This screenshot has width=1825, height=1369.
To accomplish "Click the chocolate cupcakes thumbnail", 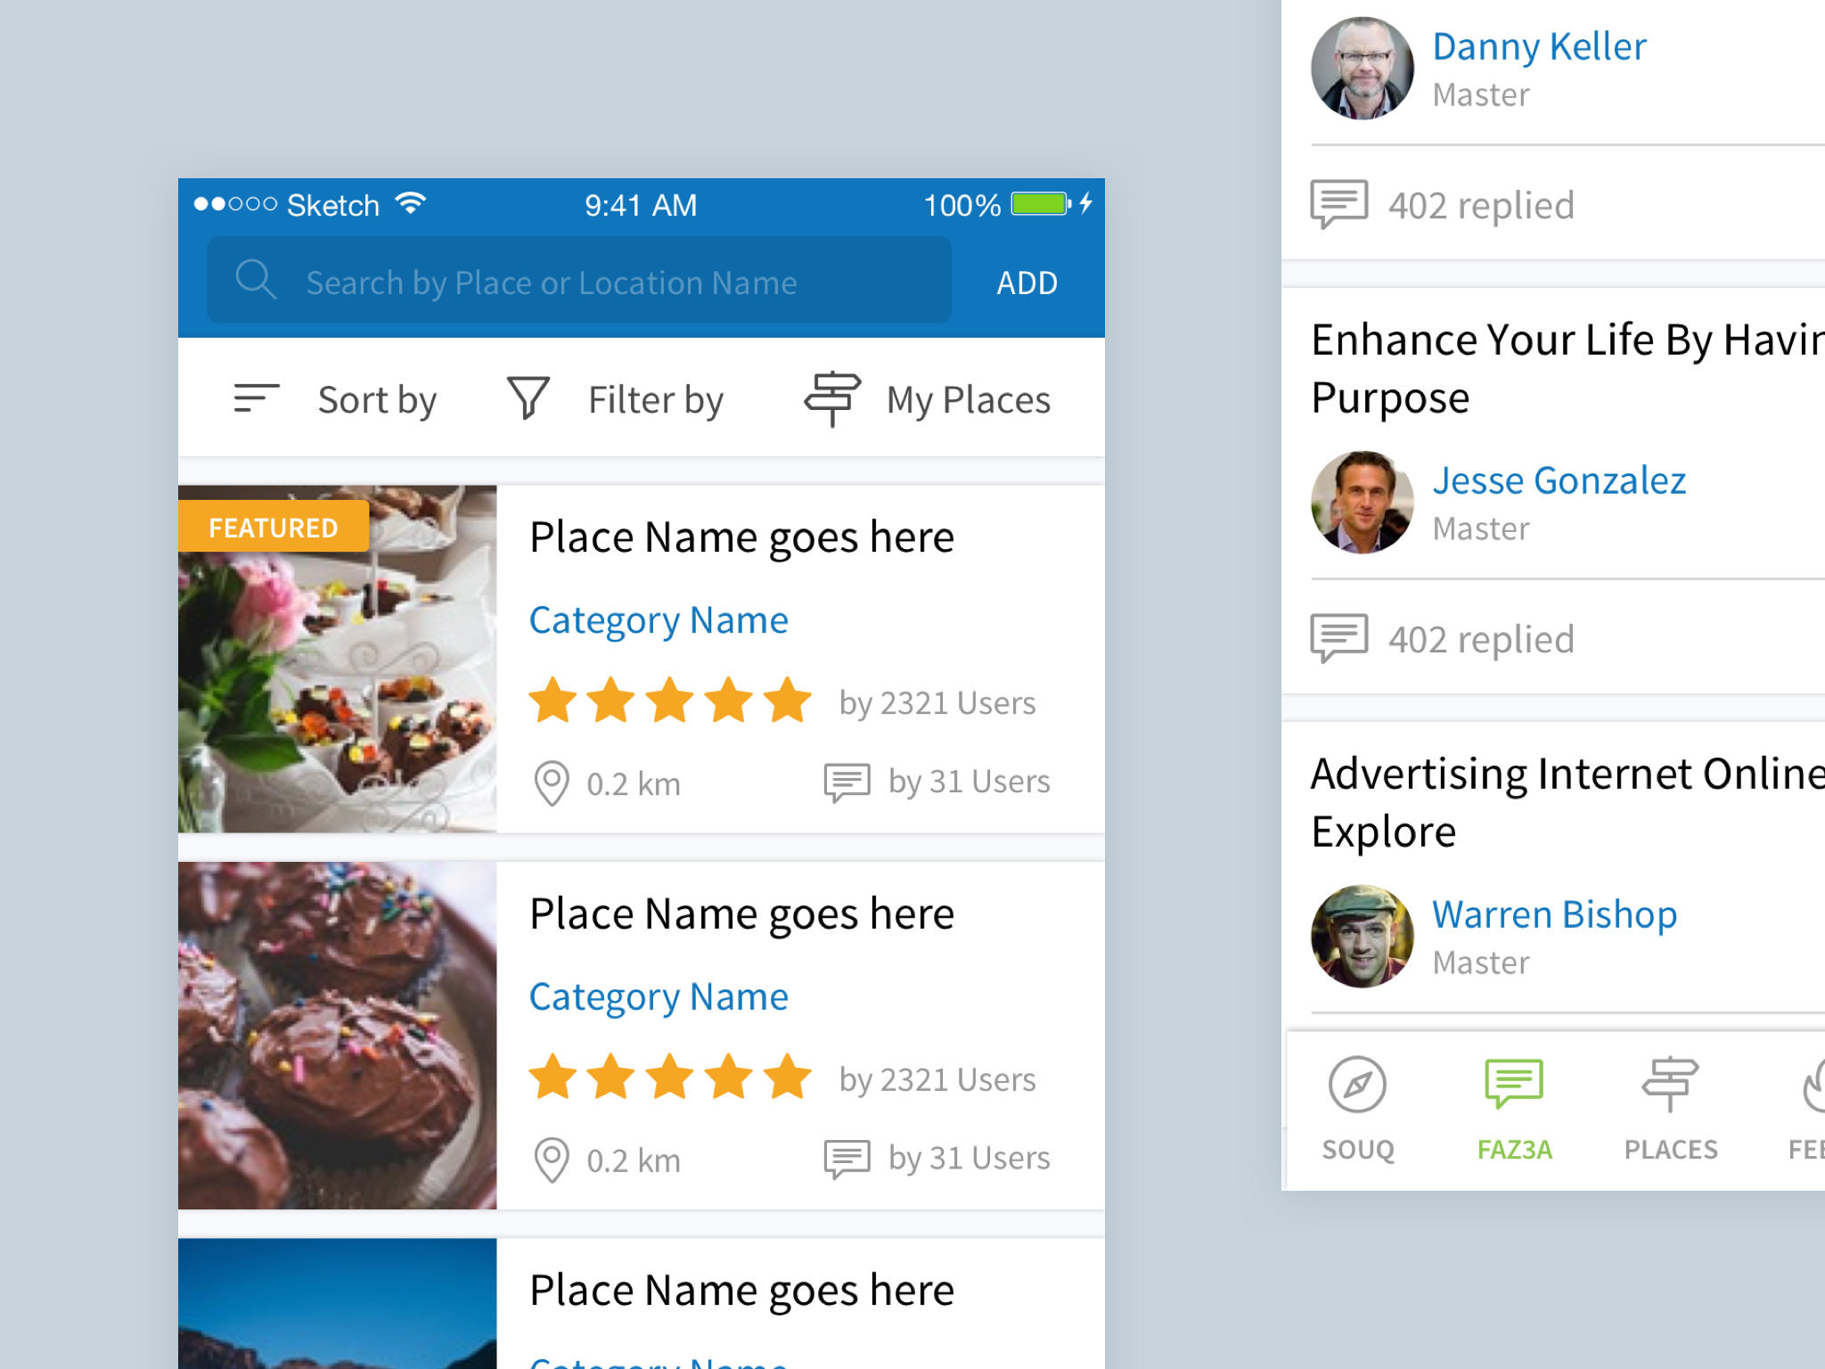I will point(337,1036).
